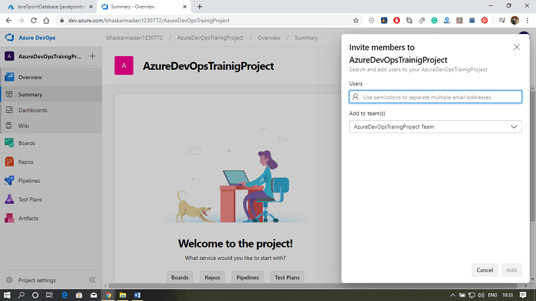Focus the Users email input field
This screenshot has height=301, width=536.
(435, 97)
